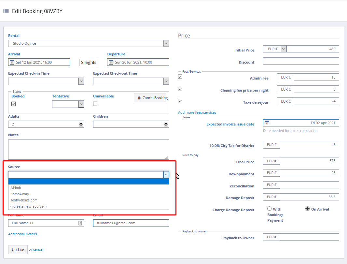The width and height of the screenshot is (347, 264).
Task: Select the On Arrival radio button
Action: coord(307,209)
